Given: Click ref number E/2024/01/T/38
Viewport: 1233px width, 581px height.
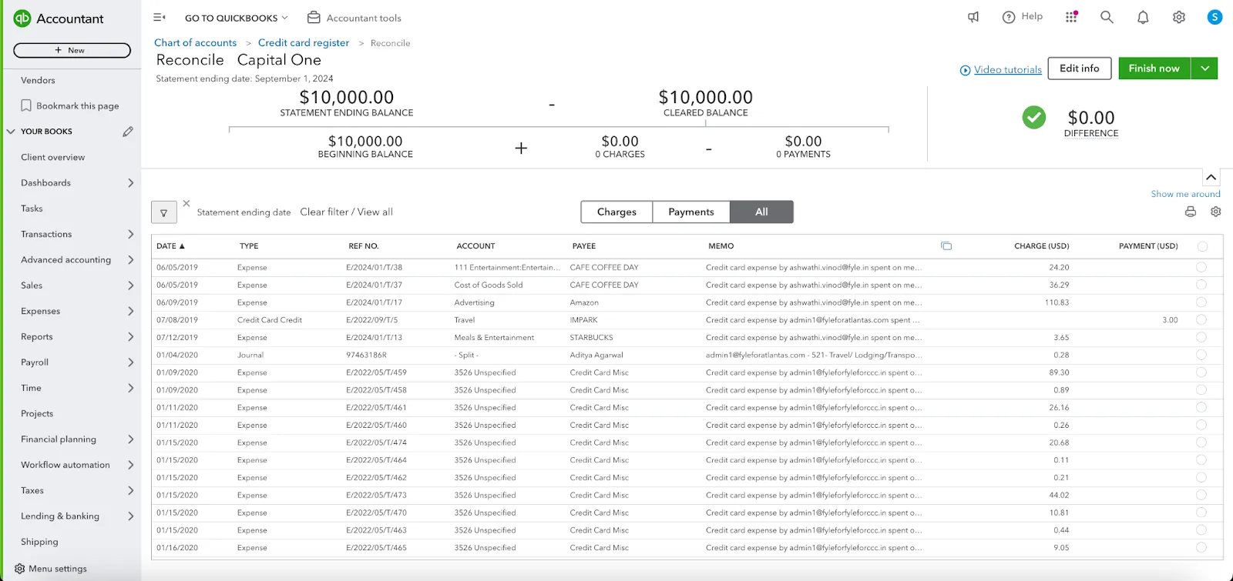Looking at the screenshot, I should pyautogui.click(x=375, y=268).
